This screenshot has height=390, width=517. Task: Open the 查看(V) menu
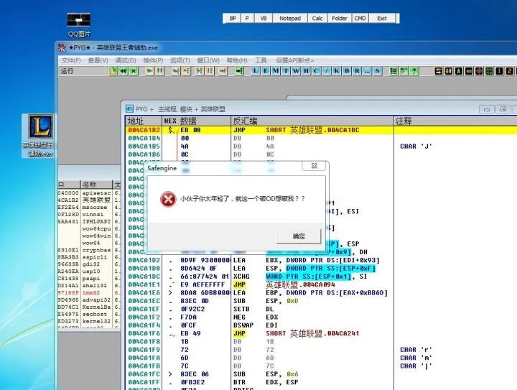point(98,60)
